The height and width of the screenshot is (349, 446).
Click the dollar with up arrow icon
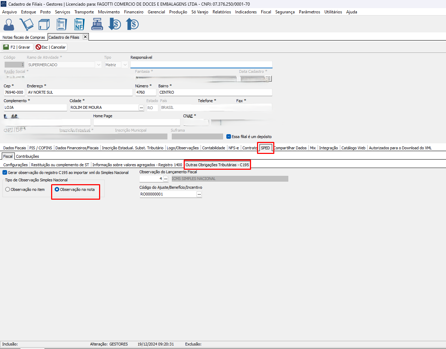[x=133, y=25]
